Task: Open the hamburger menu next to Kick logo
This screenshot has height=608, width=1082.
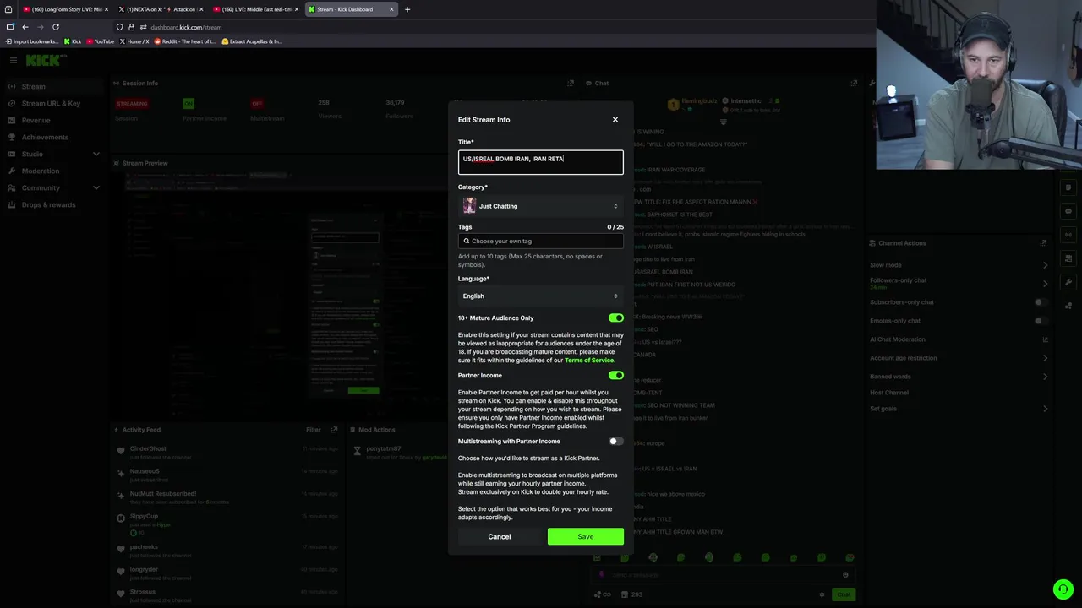Action: point(14,60)
